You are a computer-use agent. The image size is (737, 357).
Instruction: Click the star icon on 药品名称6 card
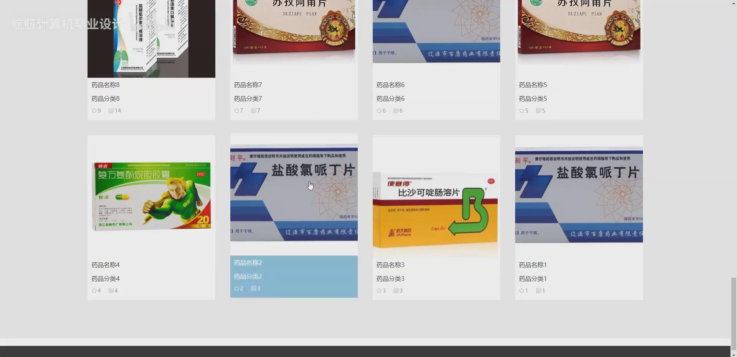[x=379, y=111]
